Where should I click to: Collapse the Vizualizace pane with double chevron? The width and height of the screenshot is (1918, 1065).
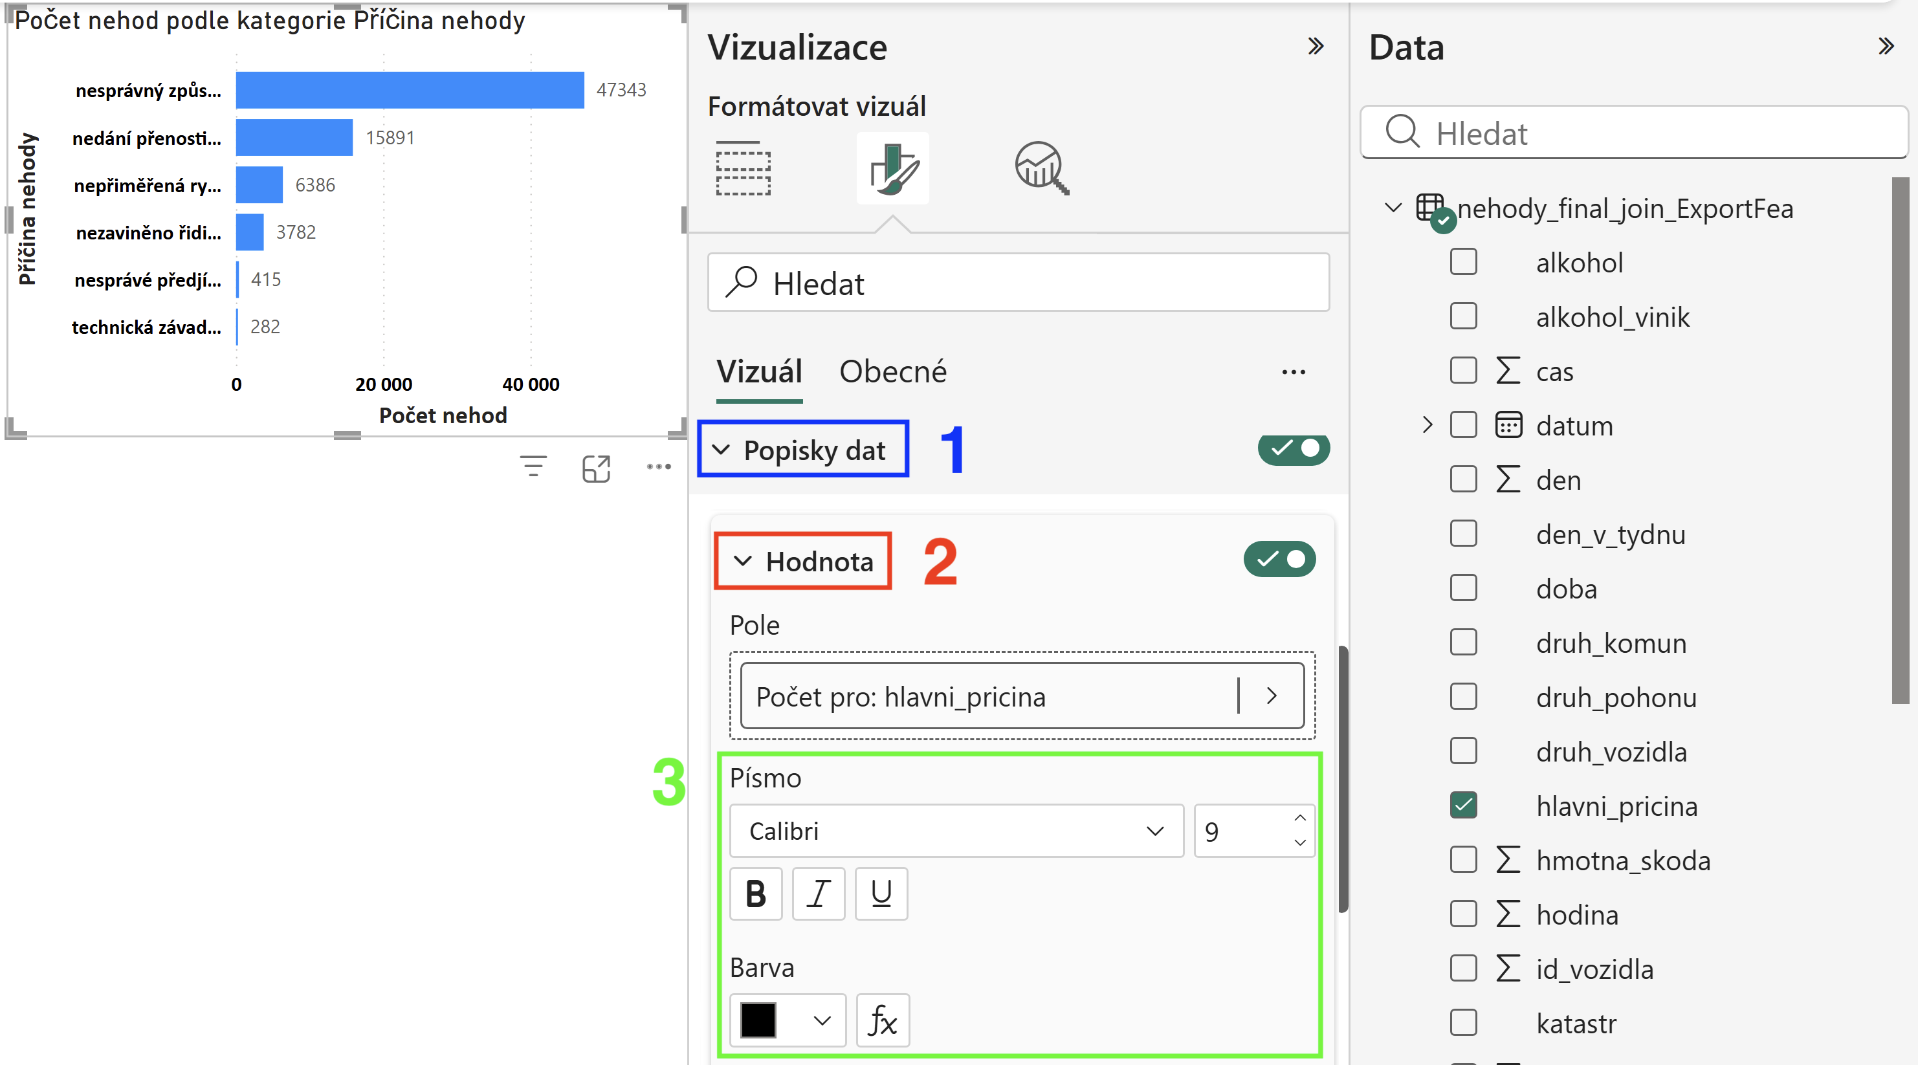click(x=1316, y=47)
